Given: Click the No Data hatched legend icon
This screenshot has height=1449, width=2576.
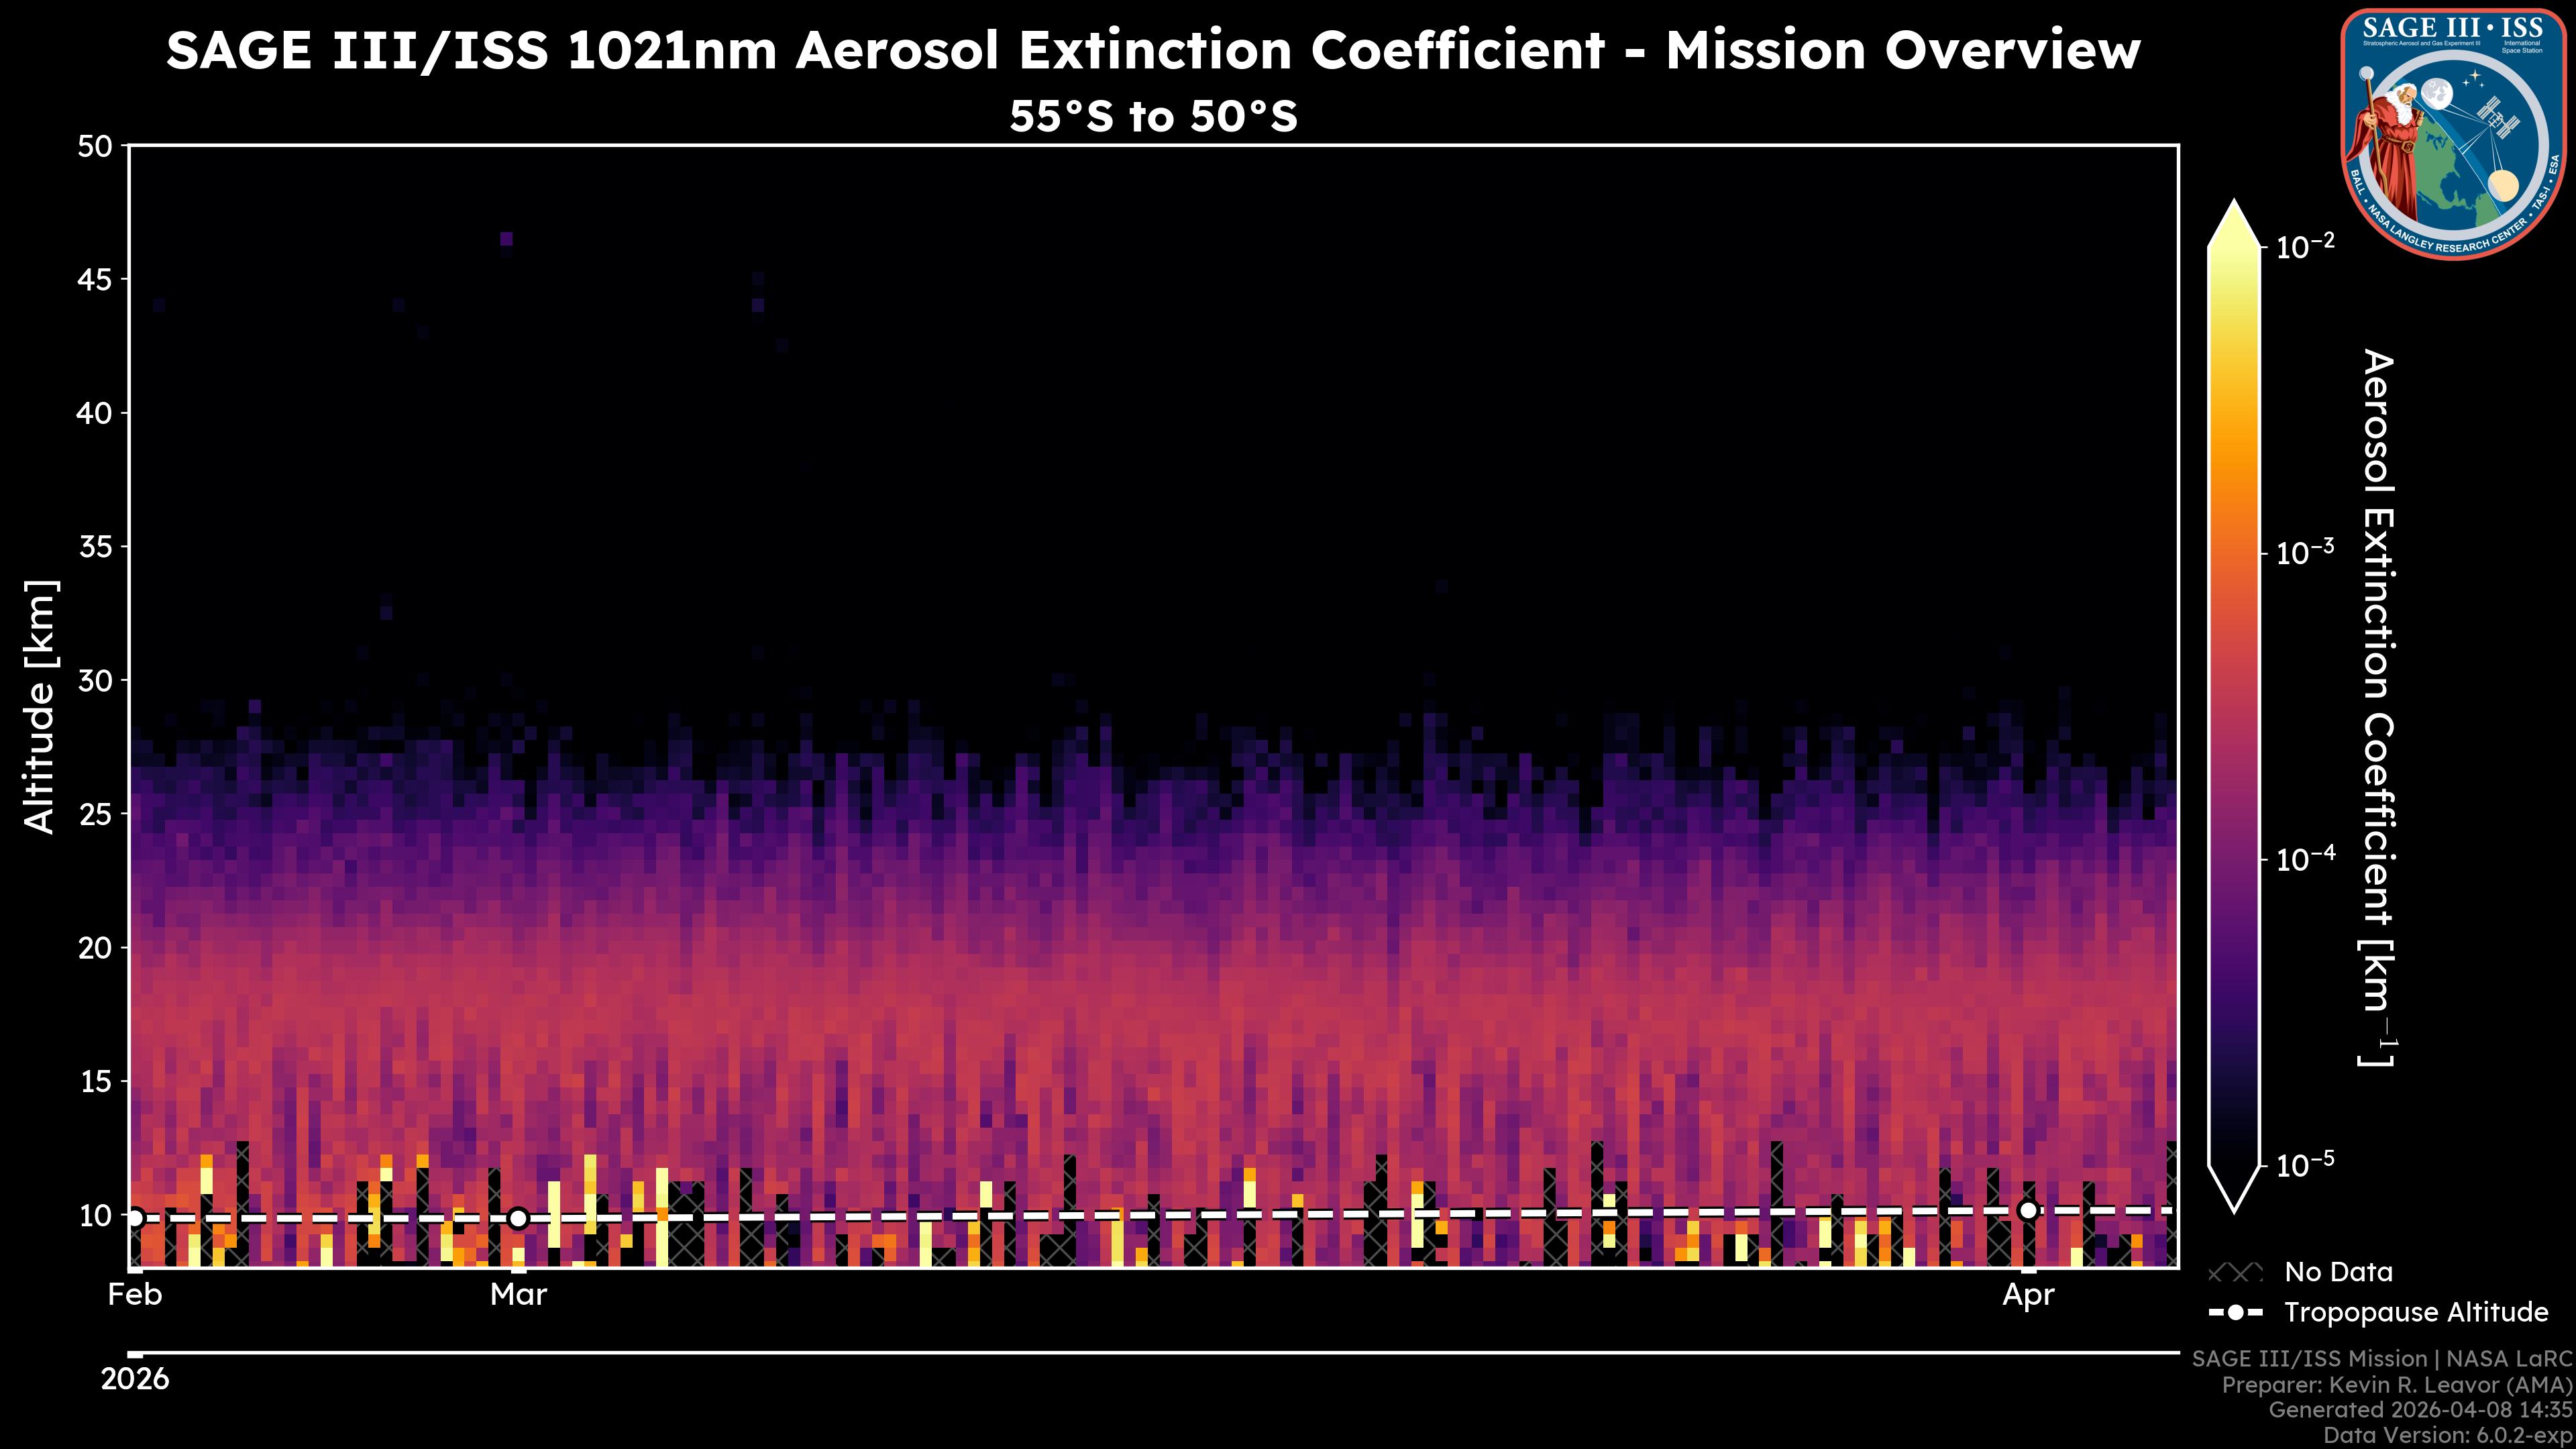Looking at the screenshot, I should 2235,1272.
